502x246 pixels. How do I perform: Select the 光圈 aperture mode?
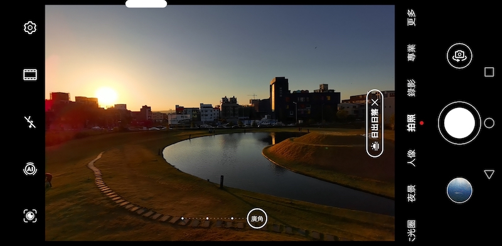click(412, 230)
